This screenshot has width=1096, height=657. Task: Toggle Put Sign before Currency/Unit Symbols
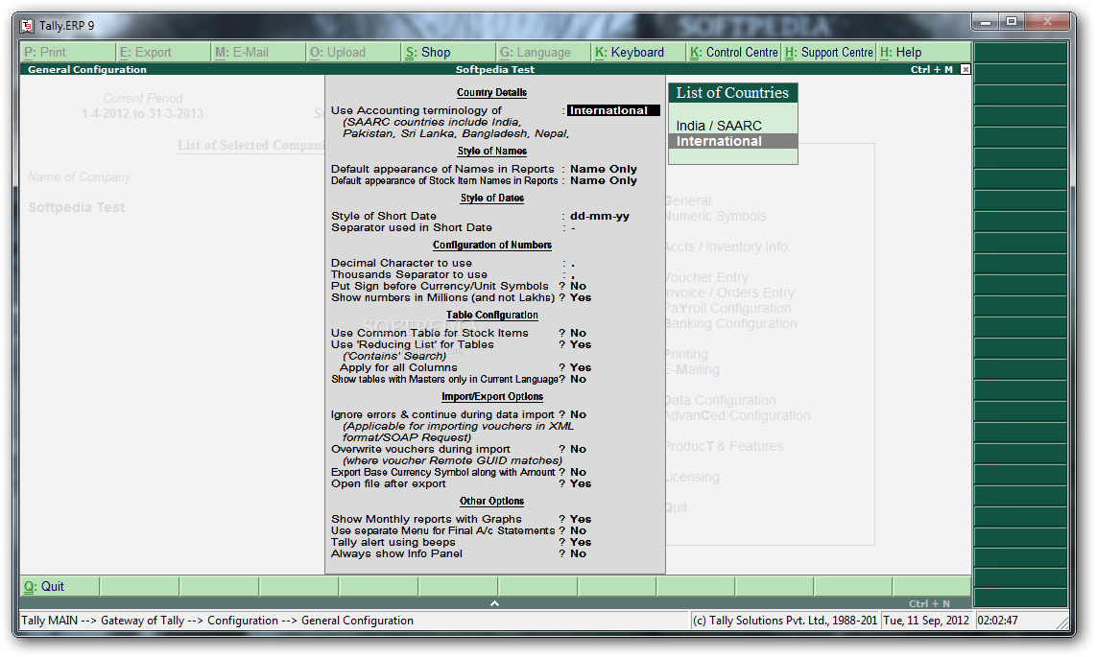coord(578,286)
